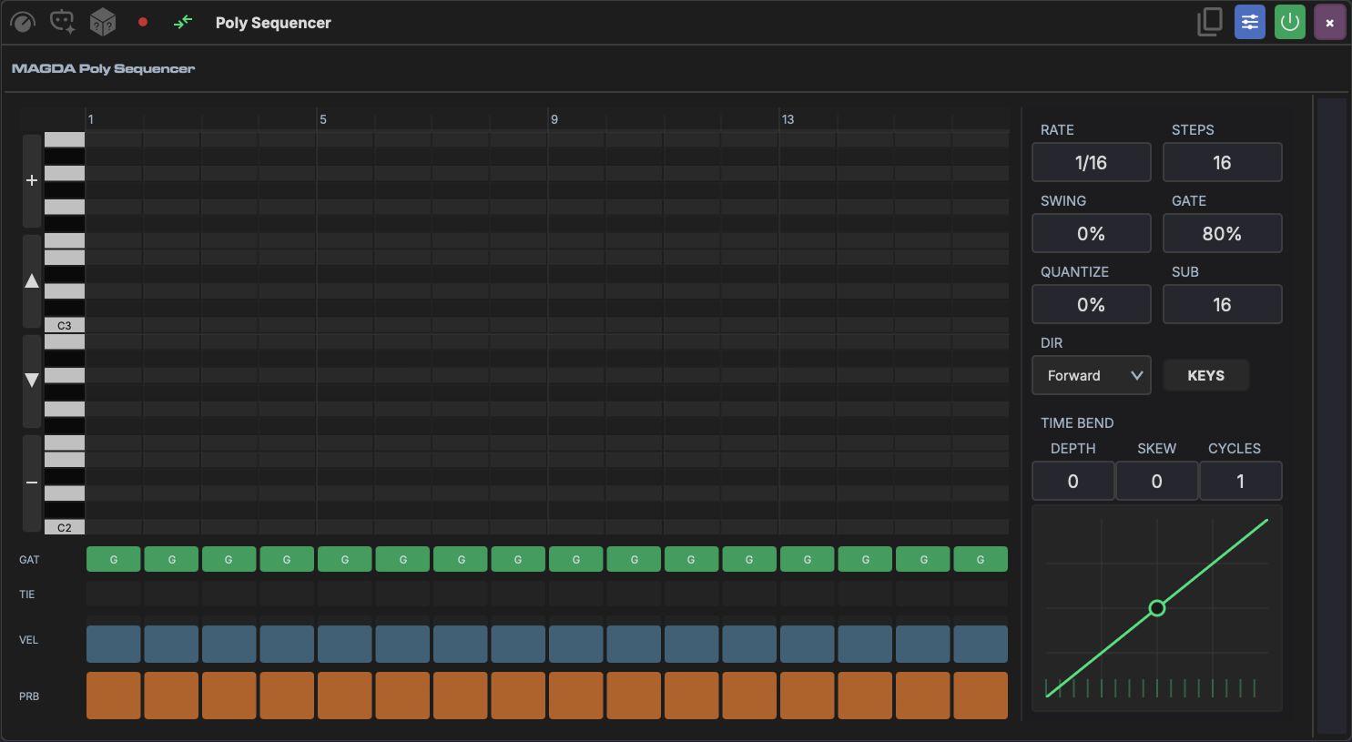This screenshot has width=1352, height=742.
Task: Click the QUANTIZE value 0%
Action: tap(1091, 304)
